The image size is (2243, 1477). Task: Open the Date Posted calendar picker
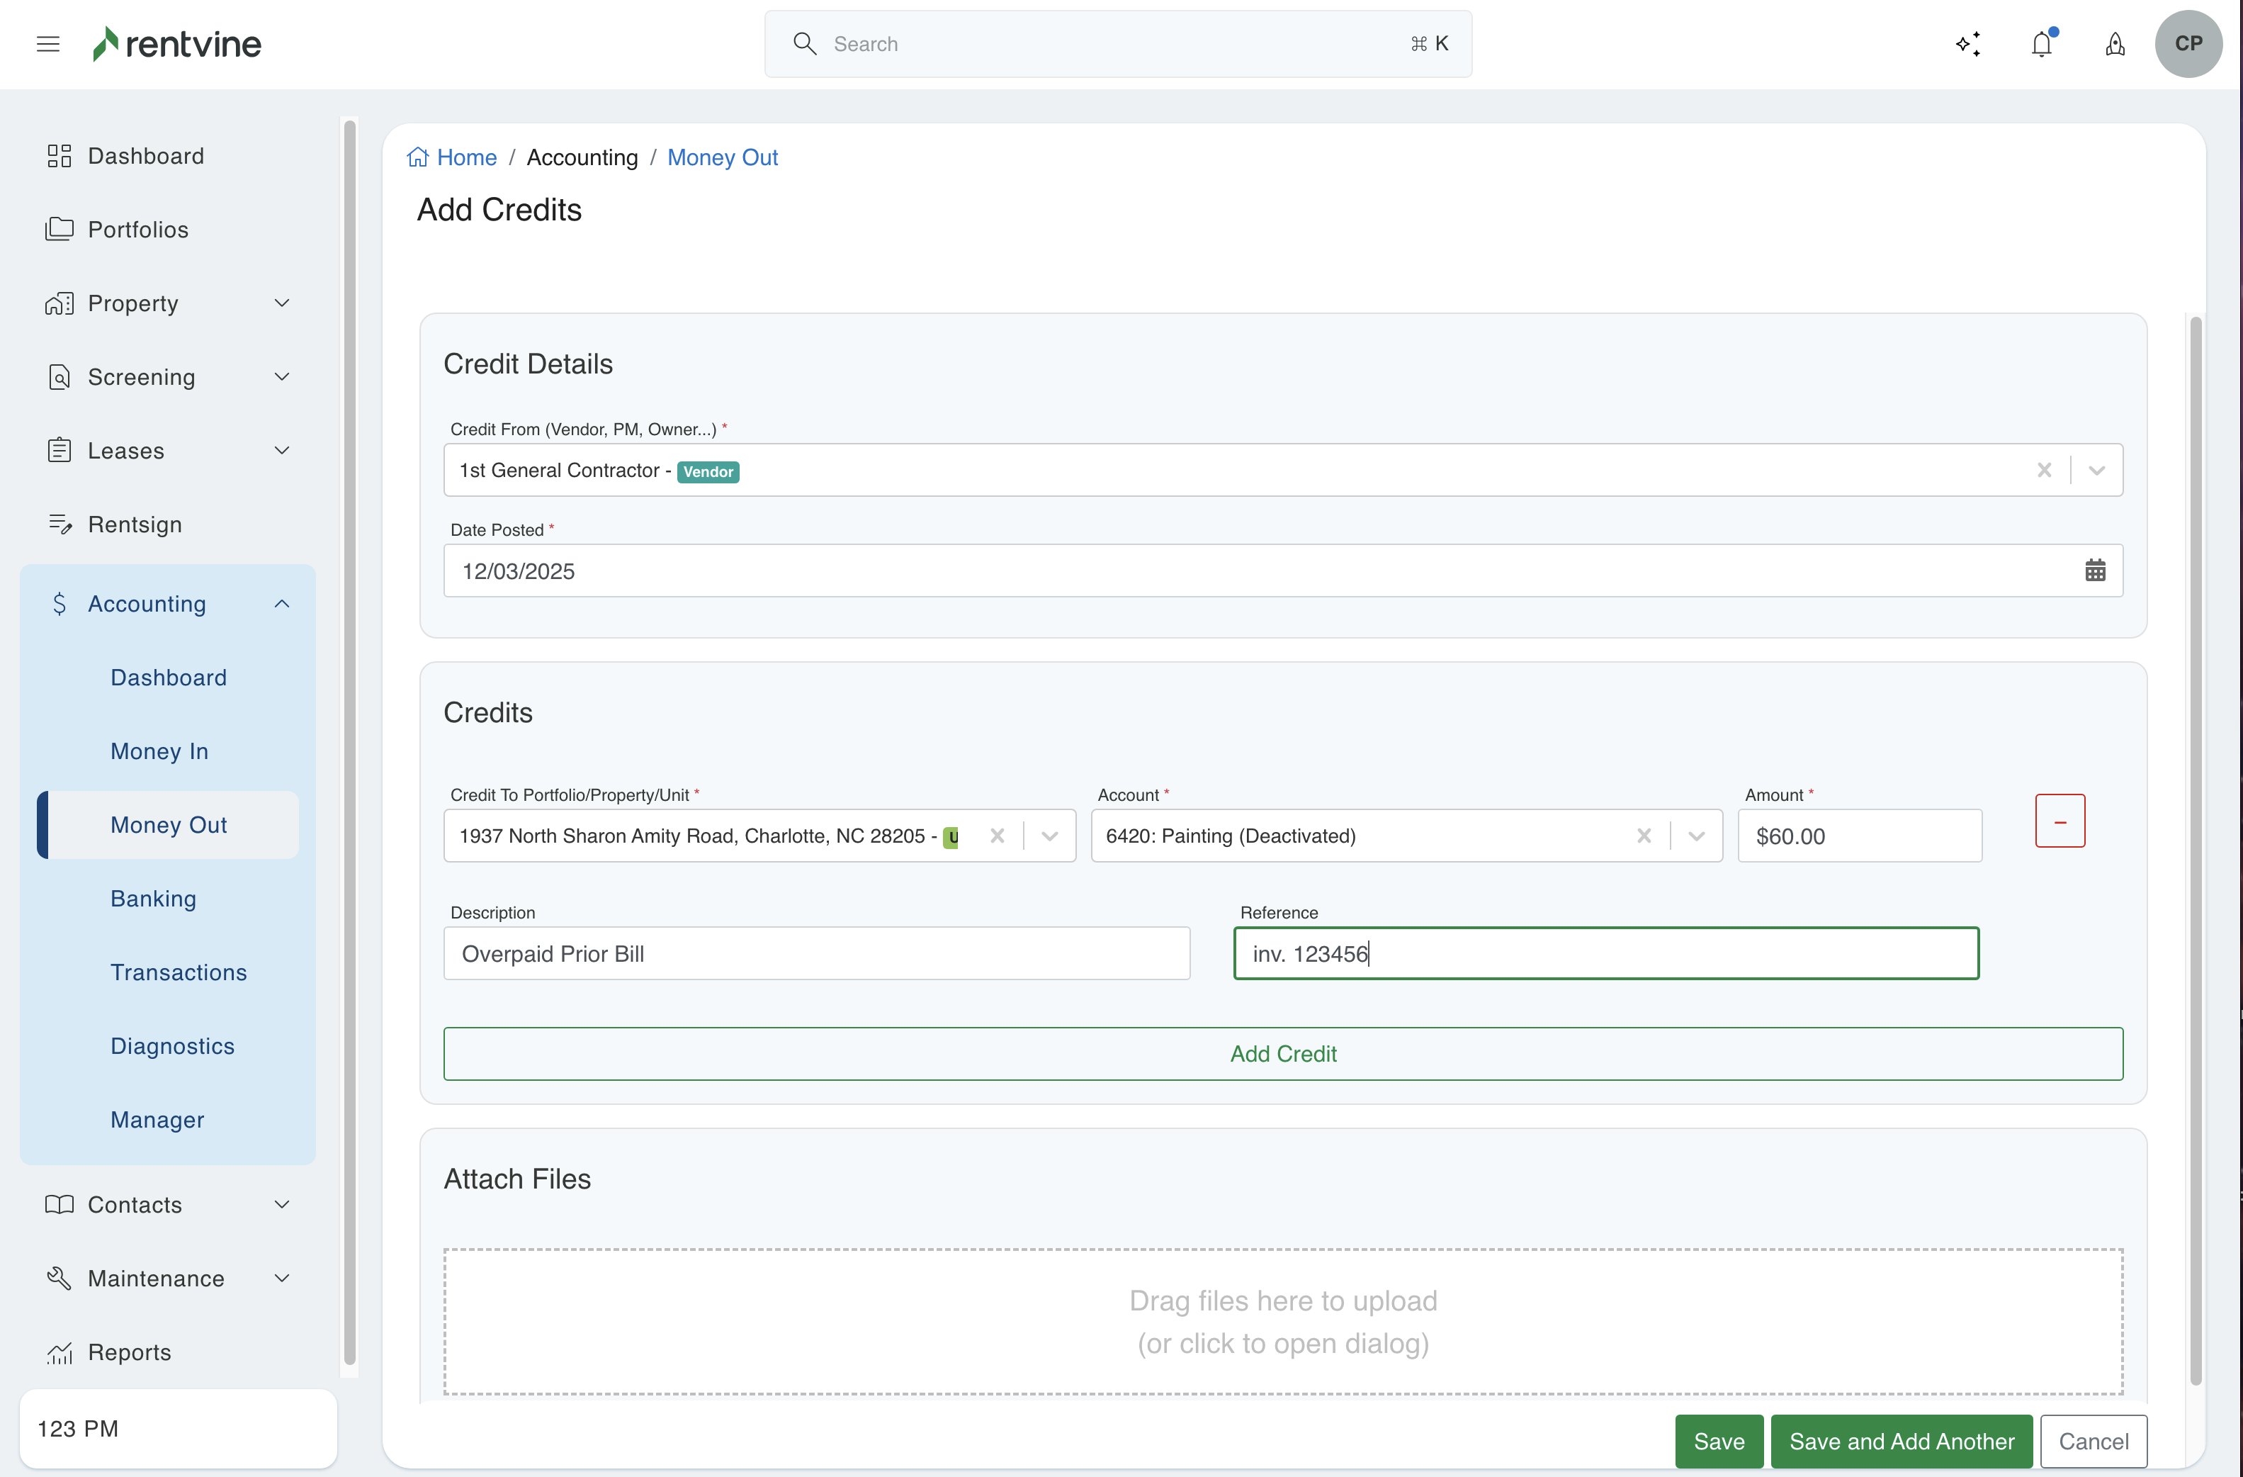click(2094, 571)
